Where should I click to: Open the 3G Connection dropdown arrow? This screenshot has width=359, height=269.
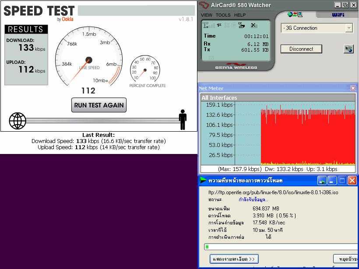(x=348, y=28)
